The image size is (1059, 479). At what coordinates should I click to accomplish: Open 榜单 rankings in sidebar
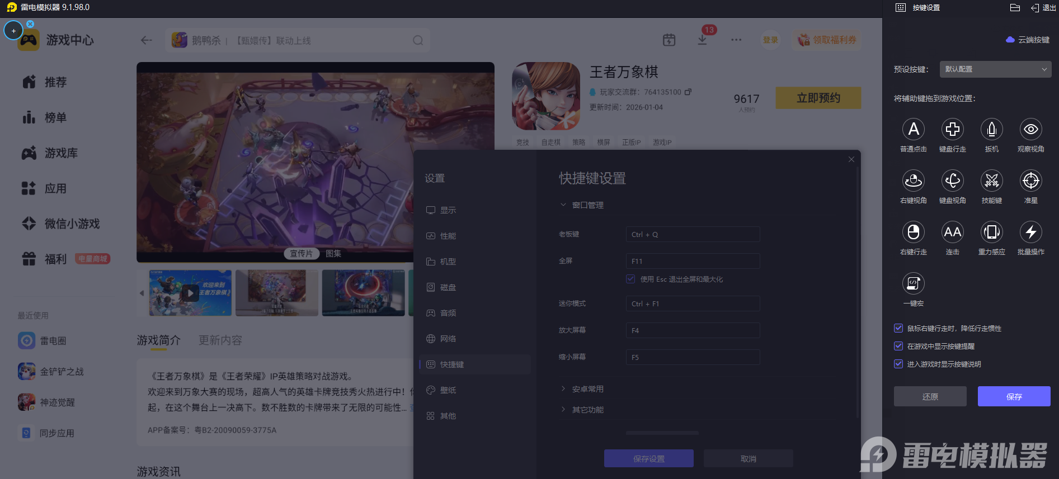(44, 117)
